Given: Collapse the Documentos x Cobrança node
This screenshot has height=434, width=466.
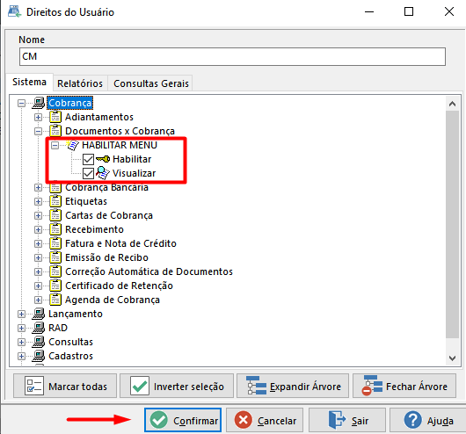Looking at the screenshot, I should tap(38, 131).
